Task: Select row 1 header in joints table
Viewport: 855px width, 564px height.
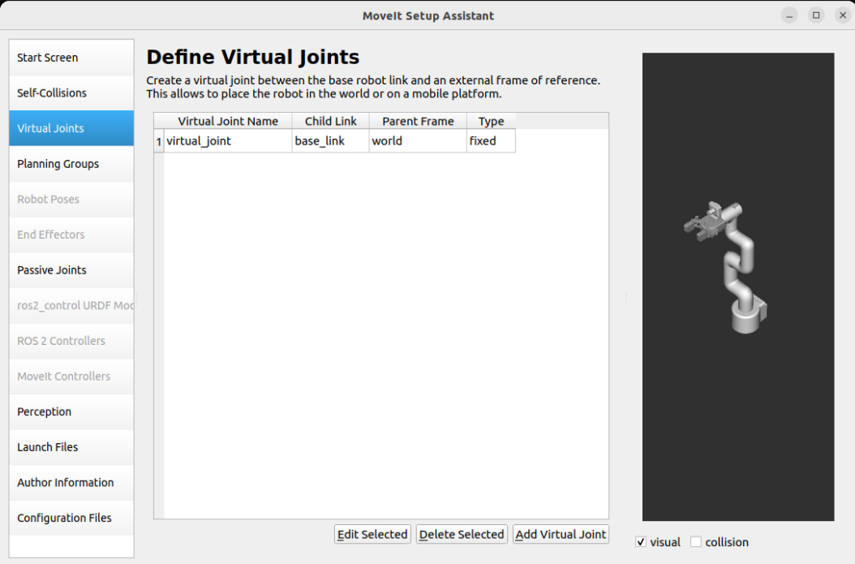Action: [x=159, y=141]
